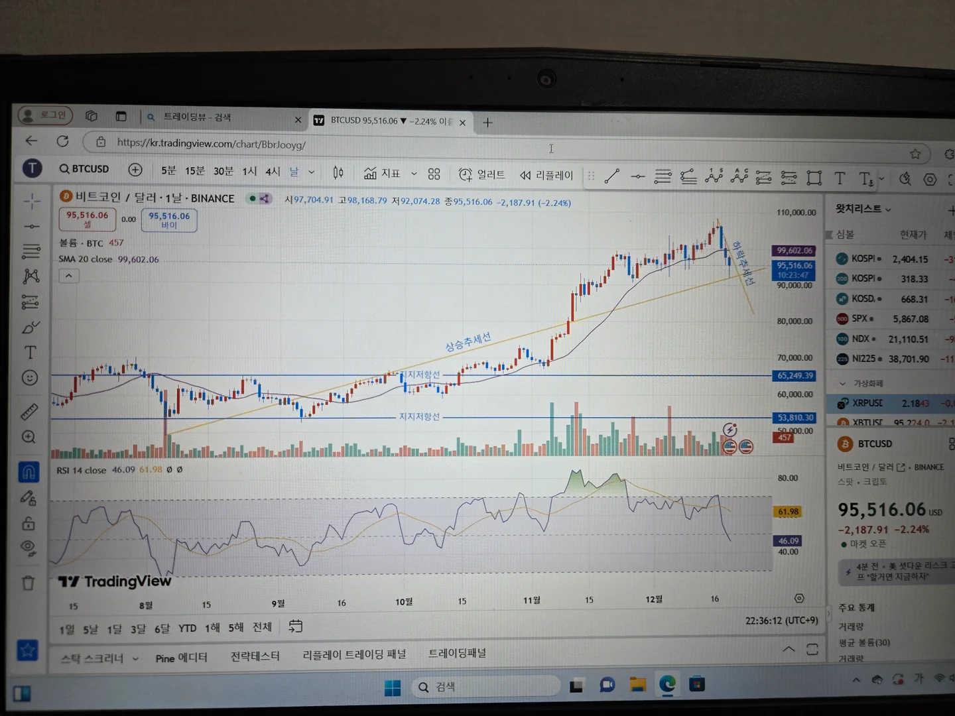The image size is (955, 716).
Task: Select the crosshair cursor tool
Action: [x=32, y=201]
